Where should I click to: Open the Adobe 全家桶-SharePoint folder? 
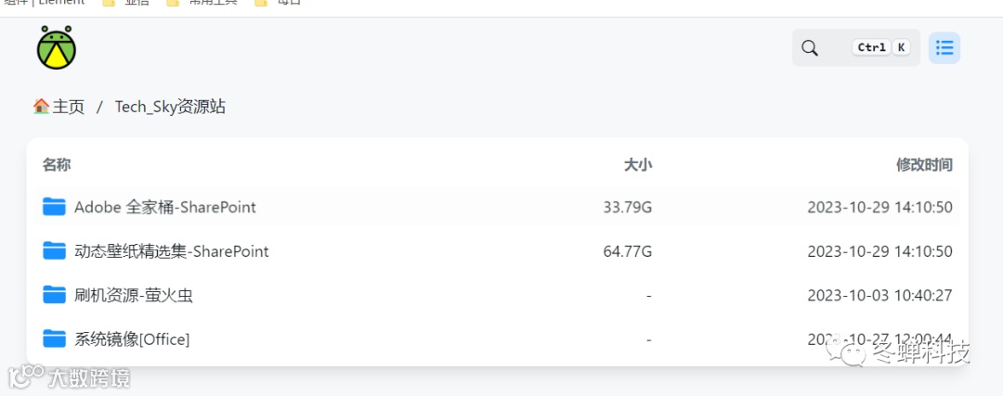click(x=165, y=207)
